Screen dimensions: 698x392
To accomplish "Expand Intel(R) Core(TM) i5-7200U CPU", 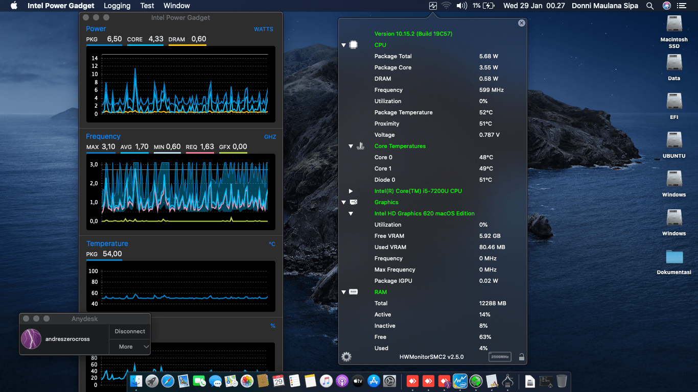I will pyautogui.click(x=351, y=191).
